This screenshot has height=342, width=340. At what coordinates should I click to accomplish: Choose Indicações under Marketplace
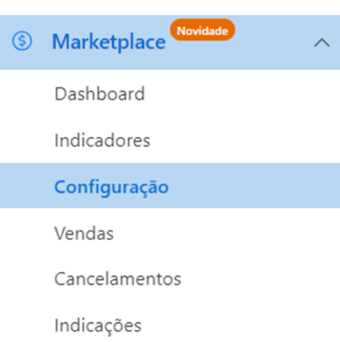pyautogui.click(x=98, y=326)
